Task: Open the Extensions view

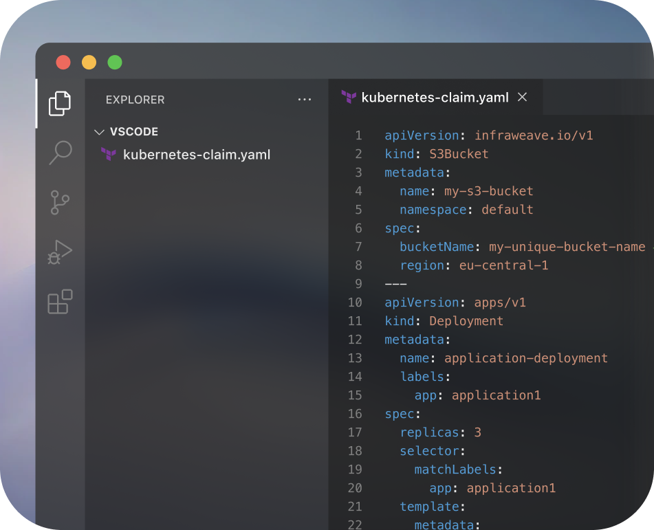Action: click(x=60, y=302)
